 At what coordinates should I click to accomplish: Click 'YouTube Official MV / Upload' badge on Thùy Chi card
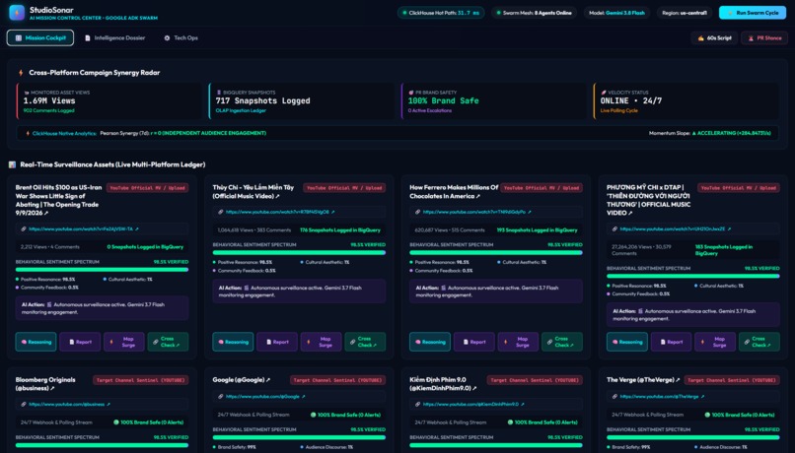pos(344,188)
